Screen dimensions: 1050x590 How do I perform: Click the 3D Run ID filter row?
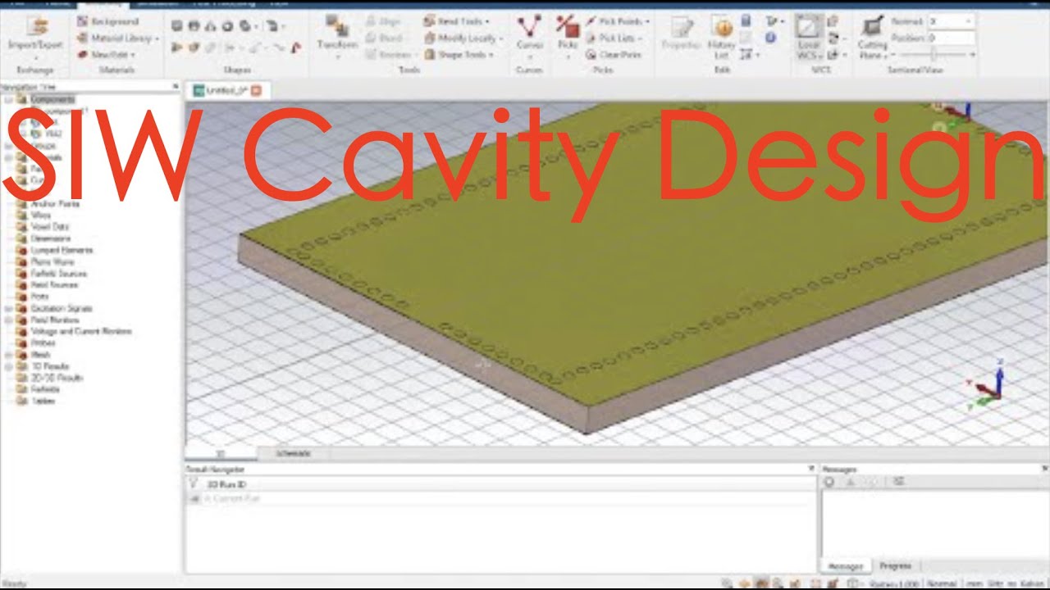[x=500, y=484]
